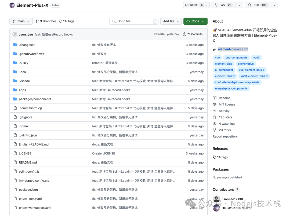Click the Go to file search box
Viewport: 290px width, 215px height.
(134, 21)
